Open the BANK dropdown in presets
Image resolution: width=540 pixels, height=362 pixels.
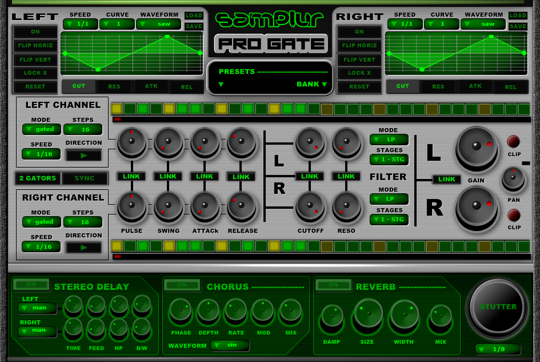(x=311, y=84)
